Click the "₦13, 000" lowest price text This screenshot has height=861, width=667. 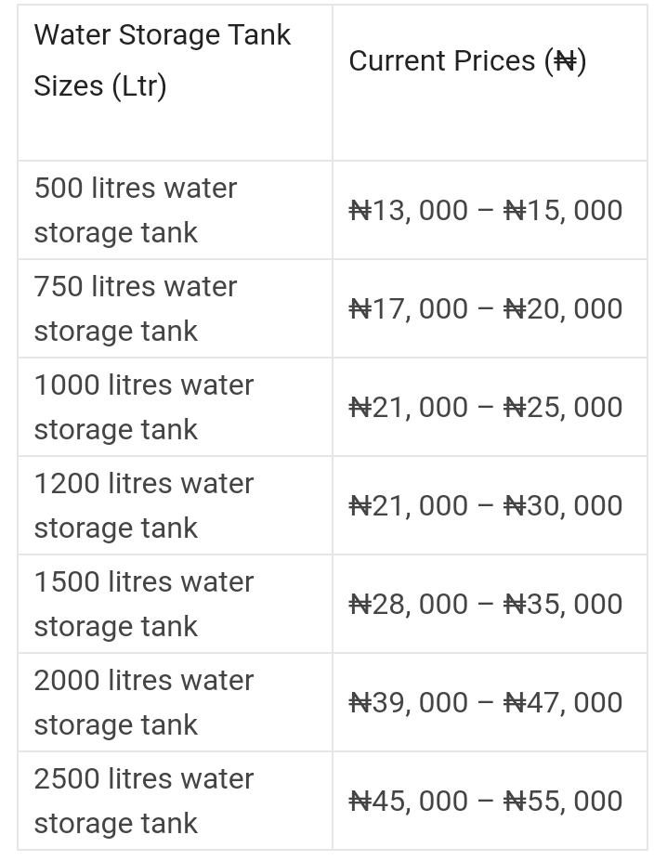coord(409,211)
